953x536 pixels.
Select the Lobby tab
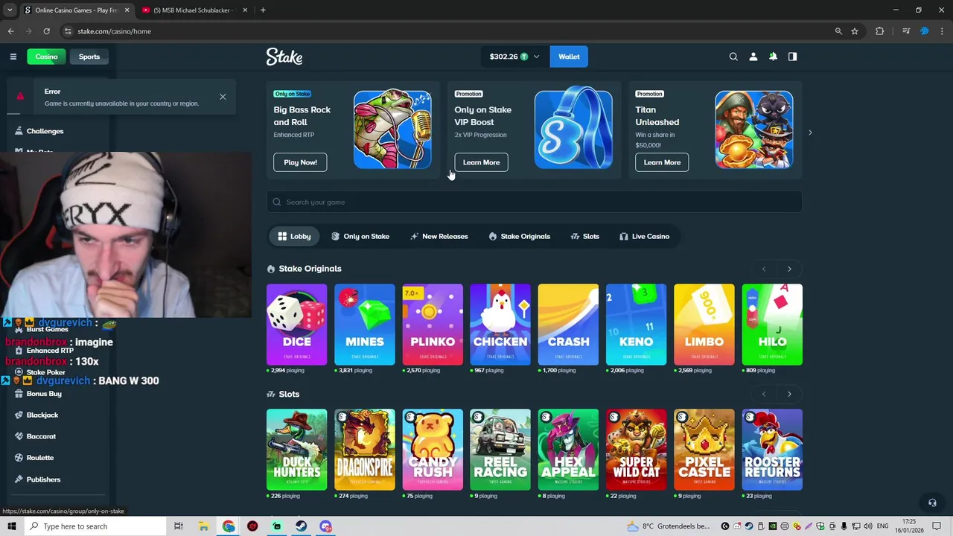(294, 236)
